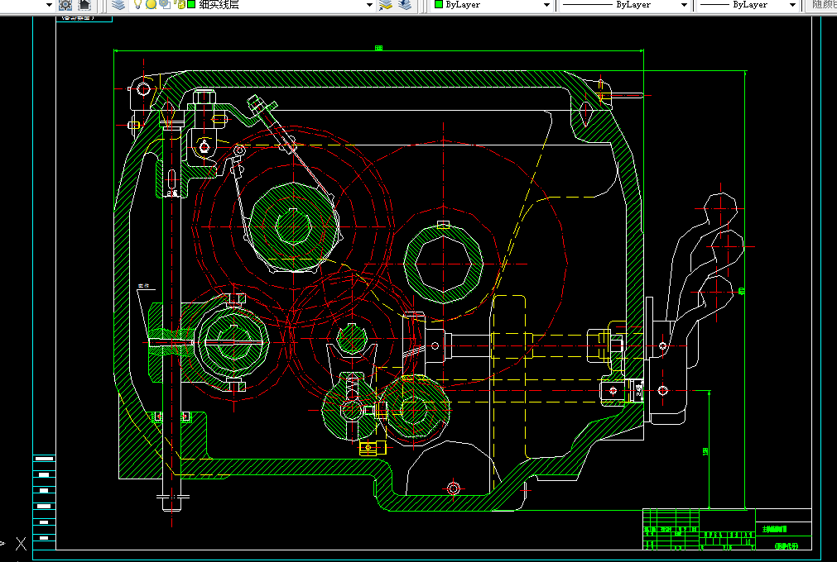The height and width of the screenshot is (562, 837).
Task: Click the Layer Previous icon
Action: (x=404, y=5)
